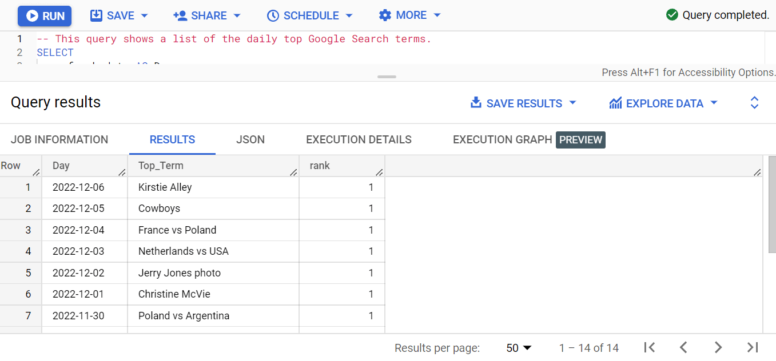Click the Explore Data chart icon
The image size is (776, 361).
615,103
